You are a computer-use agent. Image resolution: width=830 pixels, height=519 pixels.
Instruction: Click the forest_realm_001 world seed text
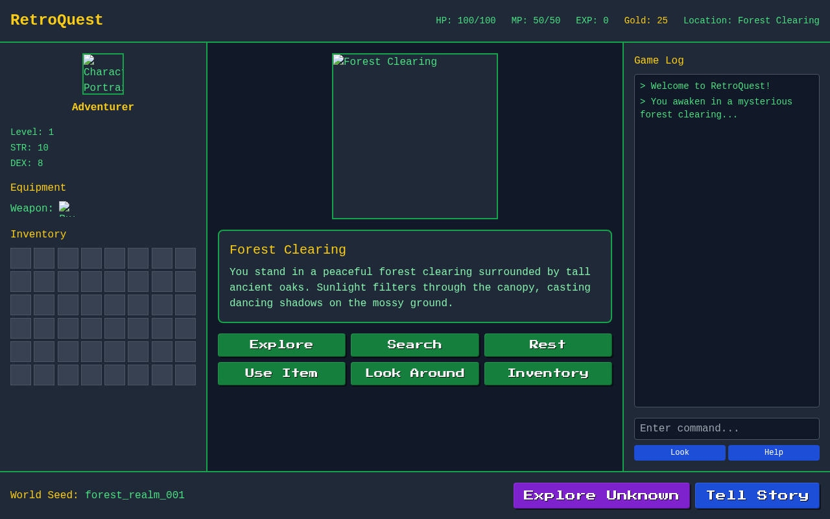click(134, 495)
